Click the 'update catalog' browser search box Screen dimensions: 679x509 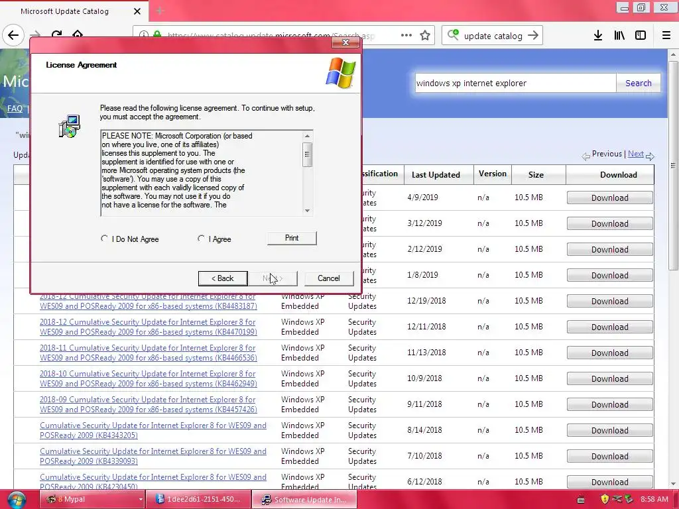[x=493, y=36]
